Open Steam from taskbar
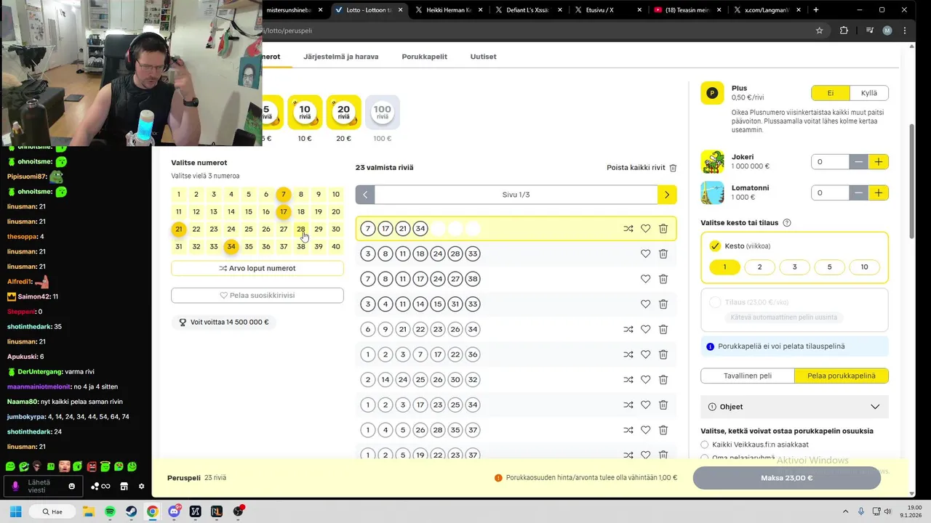Screen dimensions: 931x523 (131, 511)
